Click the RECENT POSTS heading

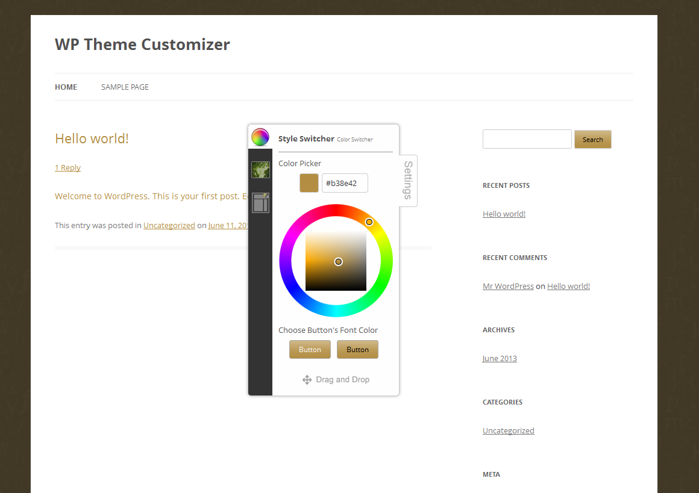coord(506,185)
